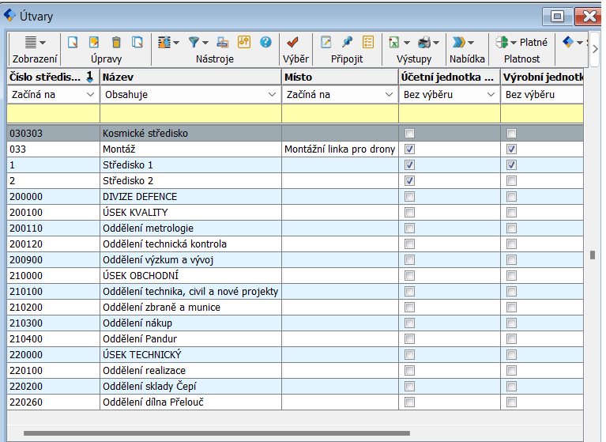Image resolution: width=606 pixels, height=442 pixels.
Task: Click the new record icon in Úpravy
Action: pyautogui.click(x=73, y=43)
